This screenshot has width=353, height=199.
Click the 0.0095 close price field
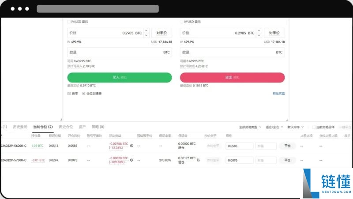[x=239, y=160]
